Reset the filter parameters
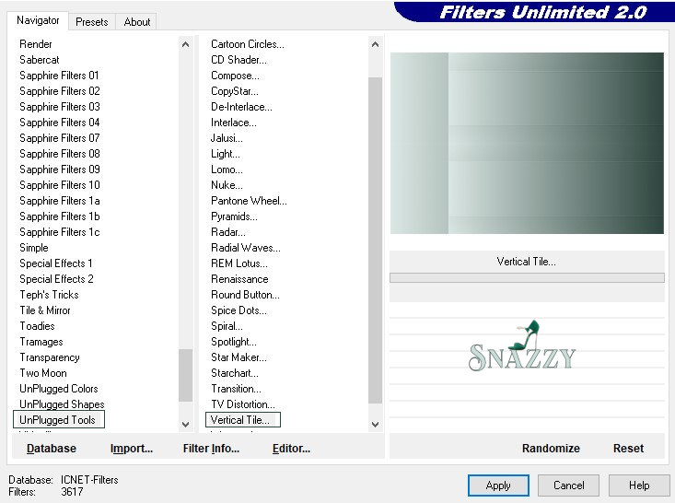 [x=628, y=449]
